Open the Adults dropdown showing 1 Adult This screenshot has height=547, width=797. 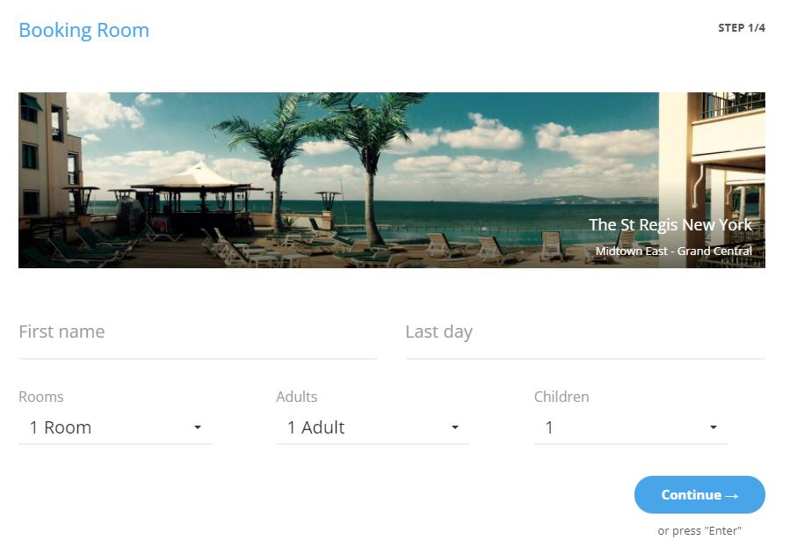[373, 427]
